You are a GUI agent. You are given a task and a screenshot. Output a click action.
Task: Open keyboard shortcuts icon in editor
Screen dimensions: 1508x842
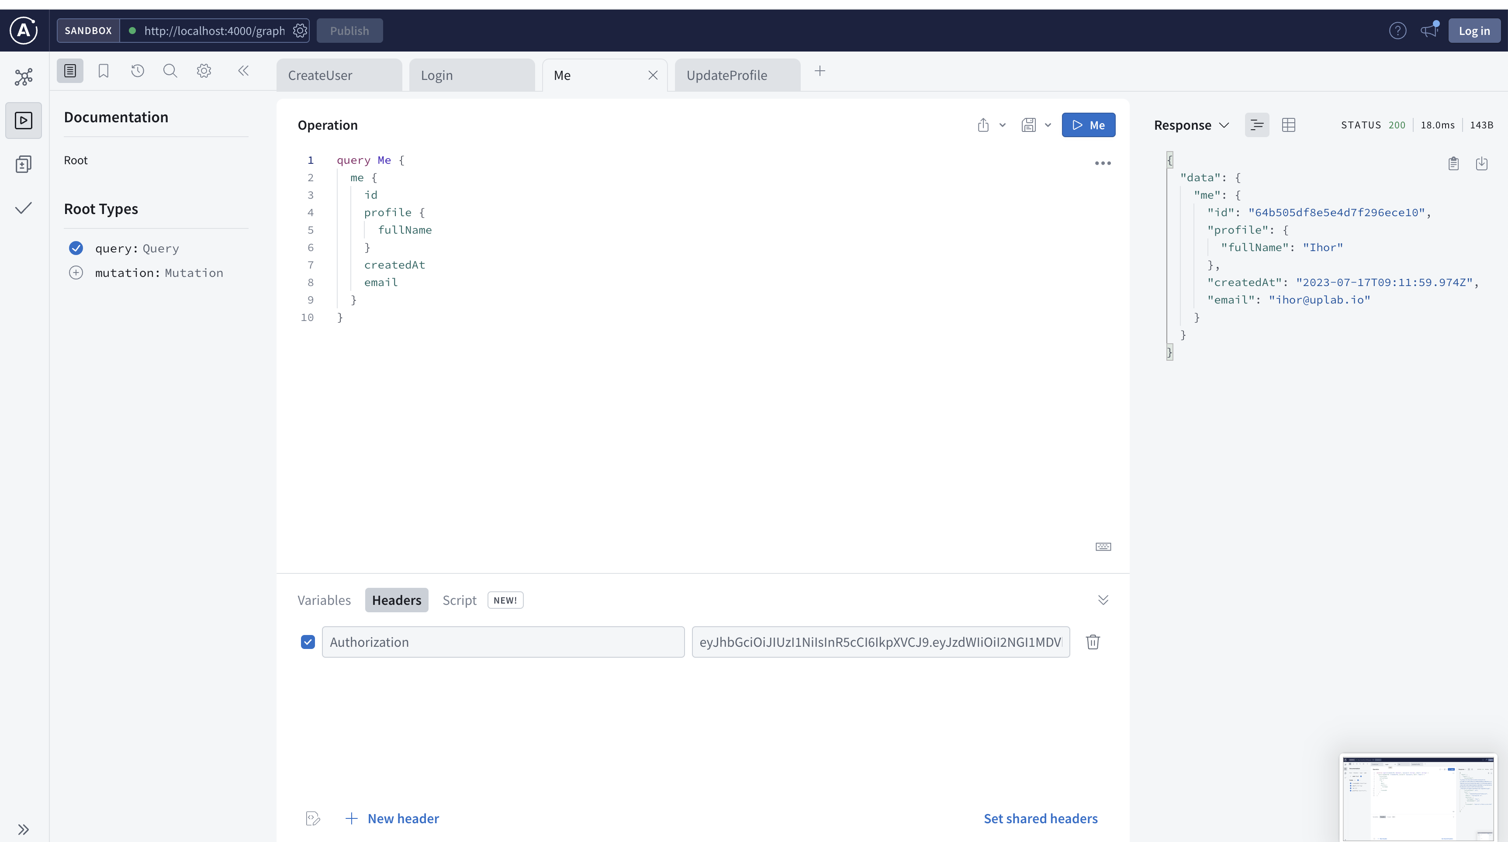(1103, 546)
